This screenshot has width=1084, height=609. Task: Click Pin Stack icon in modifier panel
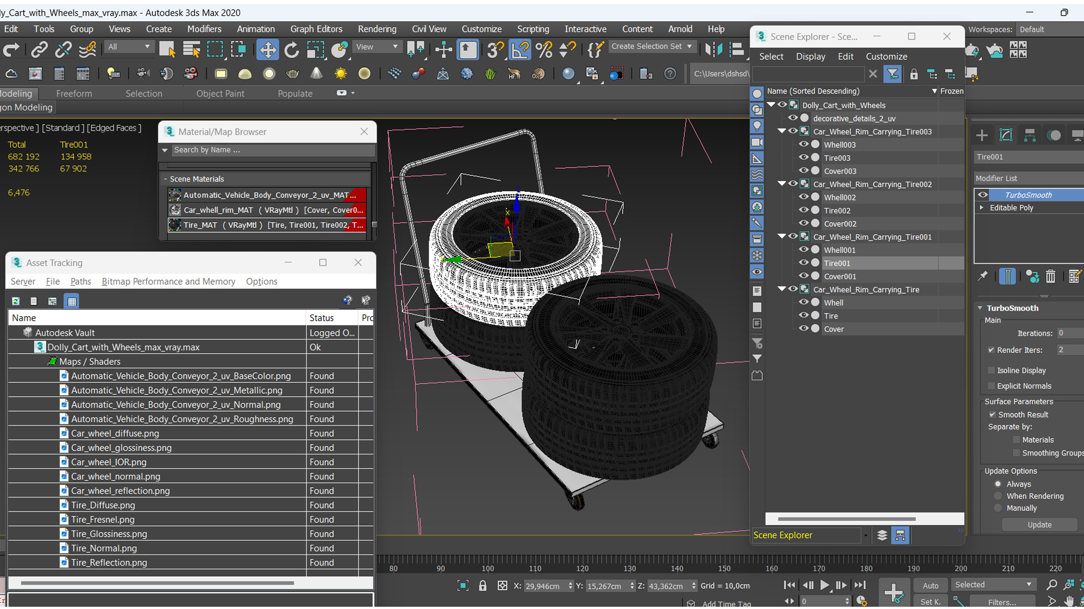983,276
